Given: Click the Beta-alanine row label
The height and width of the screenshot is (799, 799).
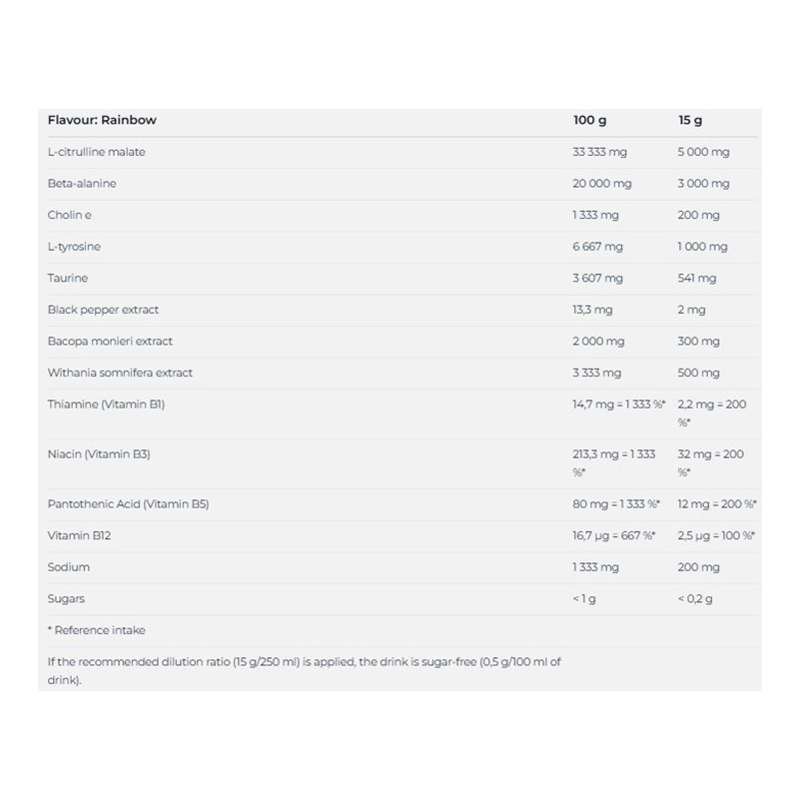Looking at the screenshot, I should pyautogui.click(x=82, y=184).
